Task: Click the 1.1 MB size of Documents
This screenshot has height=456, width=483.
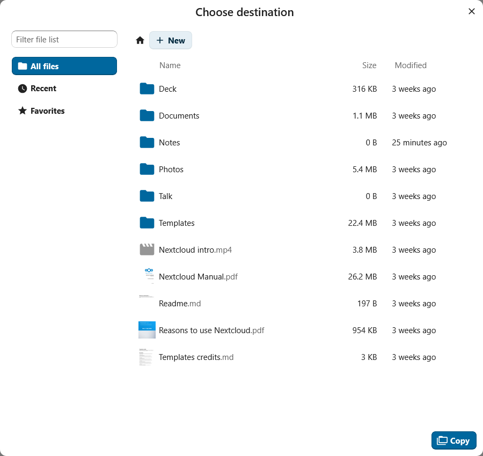Action: pos(365,116)
